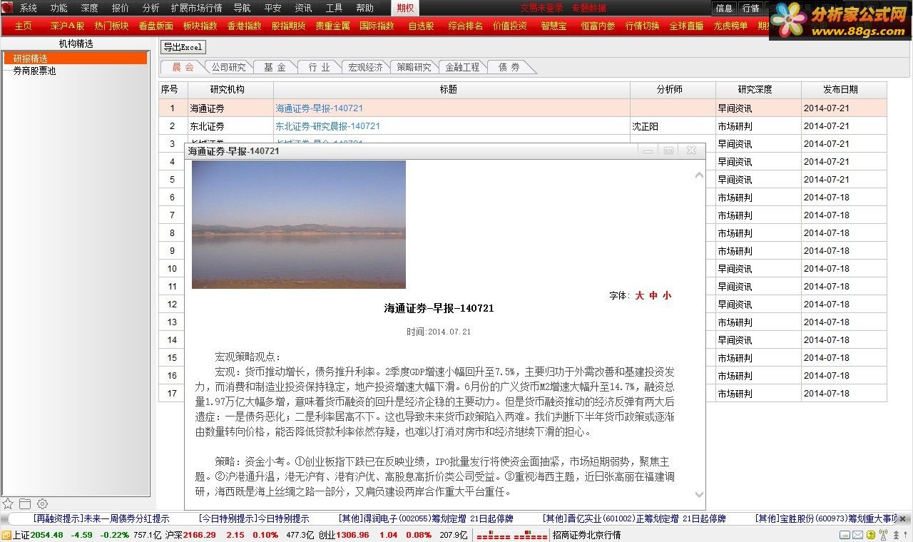Click the 导出Excel button
This screenshot has width=913, height=542.
point(183,47)
